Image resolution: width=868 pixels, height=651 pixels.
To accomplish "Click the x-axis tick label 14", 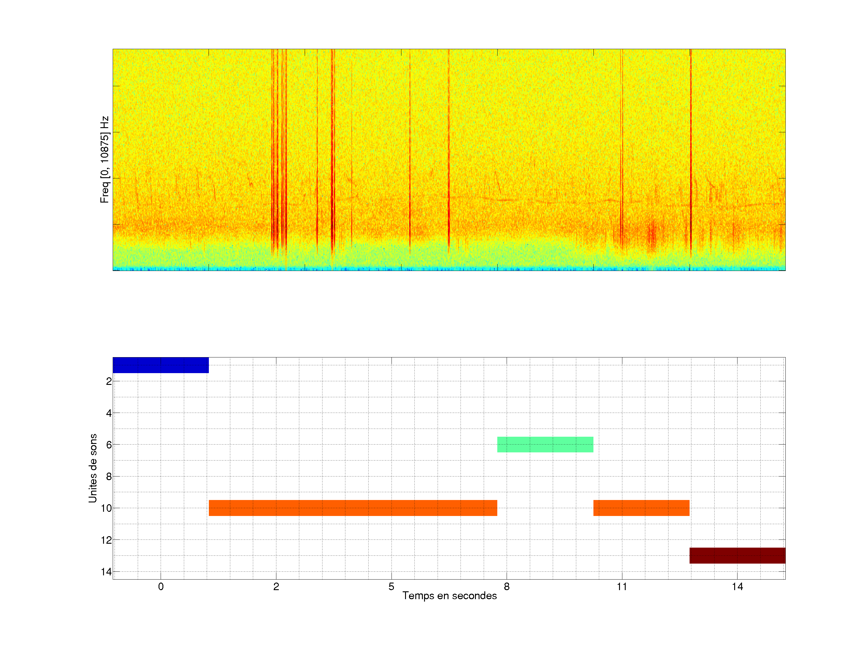I will point(737,587).
